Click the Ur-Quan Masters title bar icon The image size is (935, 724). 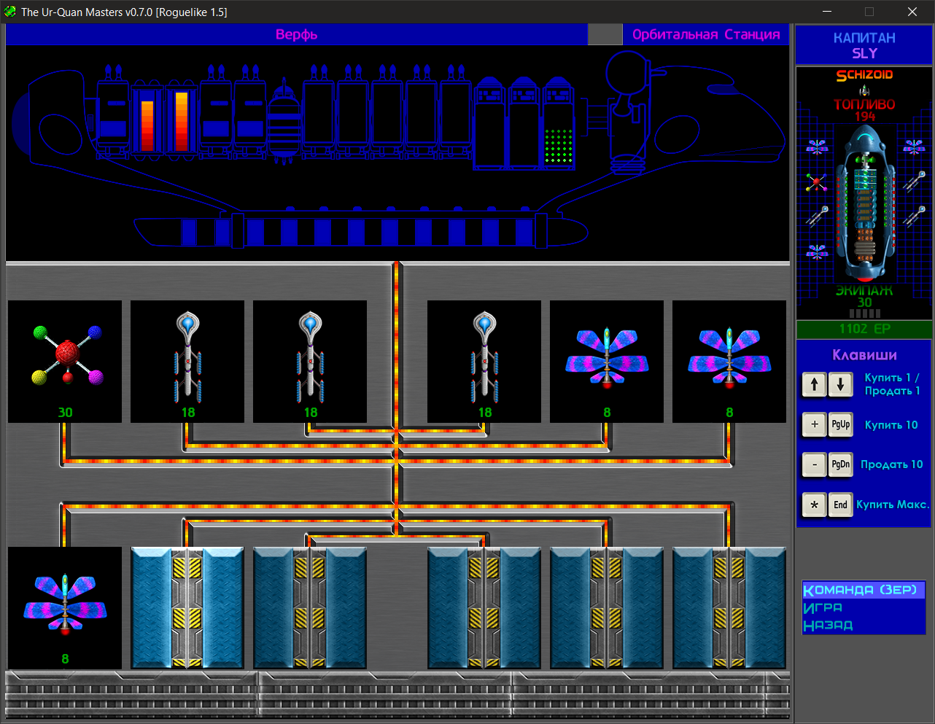coord(10,12)
